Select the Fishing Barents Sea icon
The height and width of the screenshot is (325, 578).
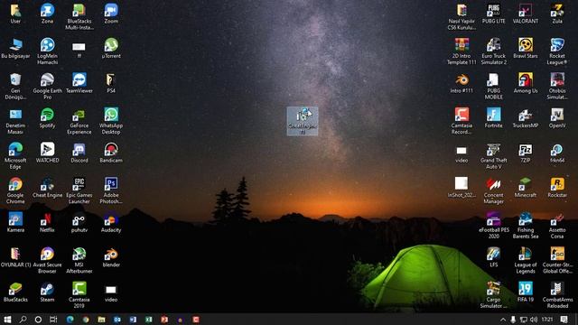[526, 226]
